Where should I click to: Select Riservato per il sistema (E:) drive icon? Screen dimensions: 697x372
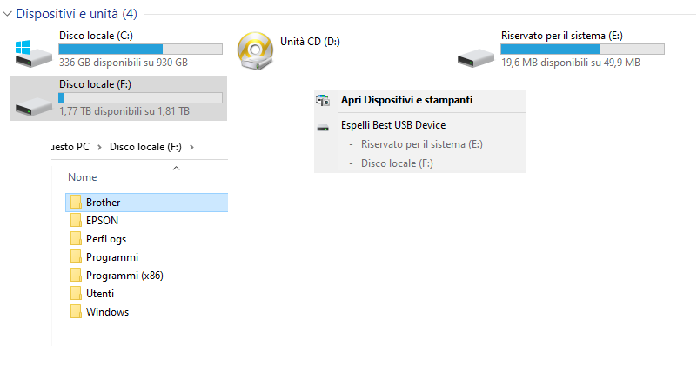click(x=476, y=58)
